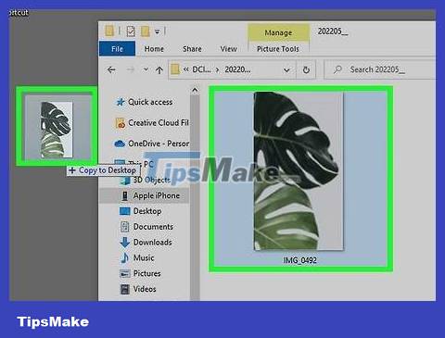
Task: Select the IMG_0492 photo thumbnail
Action: click(x=299, y=170)
